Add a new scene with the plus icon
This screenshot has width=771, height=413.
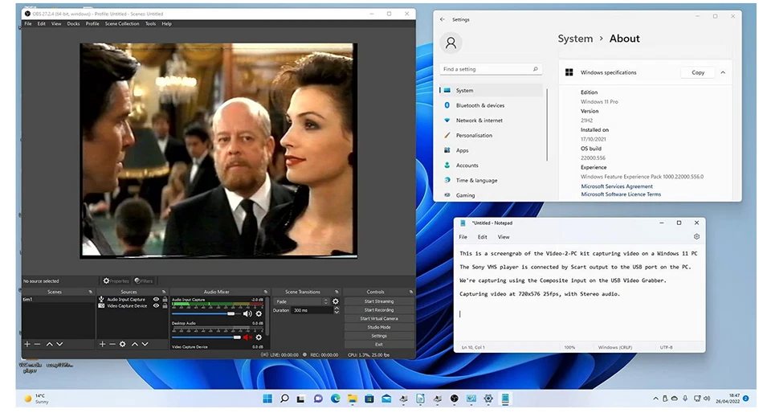click(x=27, y=344)
